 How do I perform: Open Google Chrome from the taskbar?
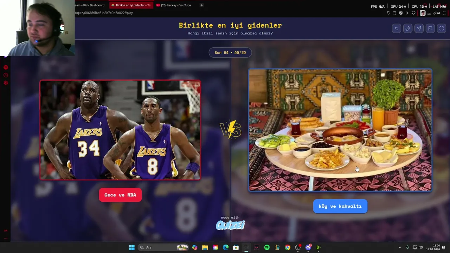click(288, 247)
